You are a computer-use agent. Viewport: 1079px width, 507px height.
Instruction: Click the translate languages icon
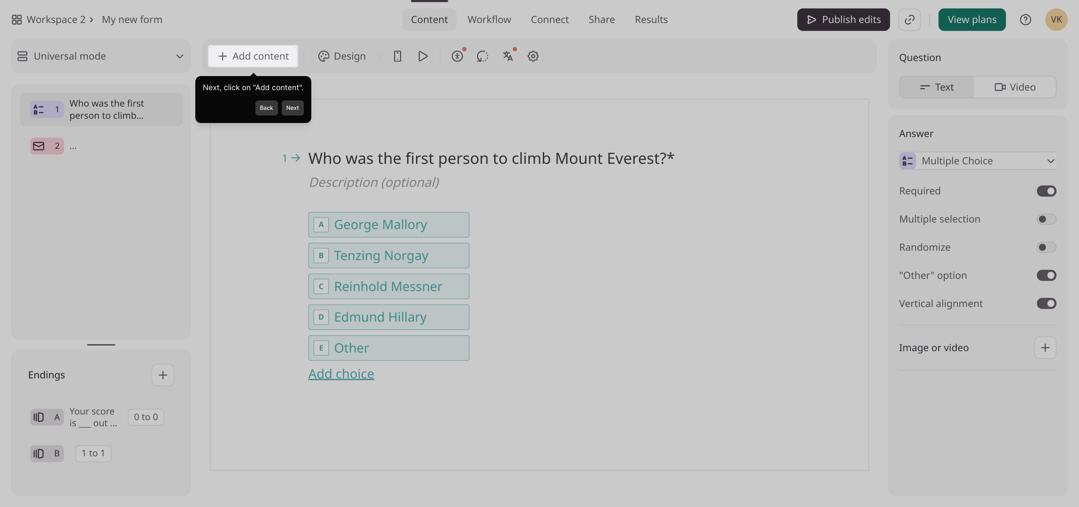508,56
